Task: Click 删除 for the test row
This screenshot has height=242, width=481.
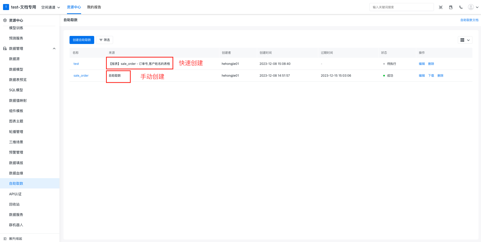Action: (x=431, y=64)
